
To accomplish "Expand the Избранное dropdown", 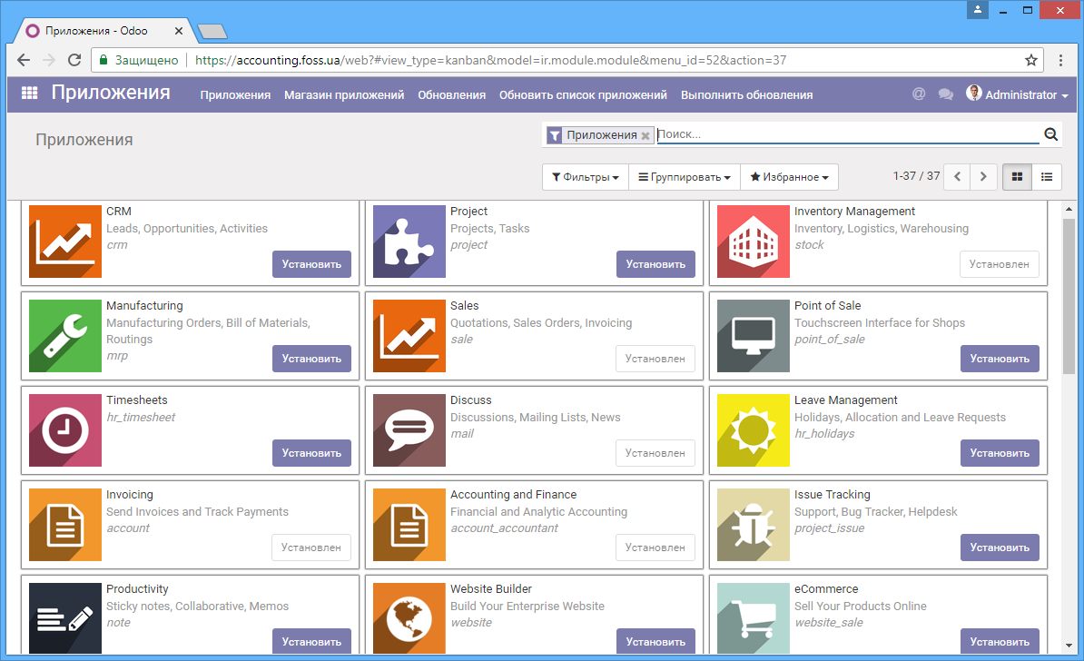I will [790, 177].
